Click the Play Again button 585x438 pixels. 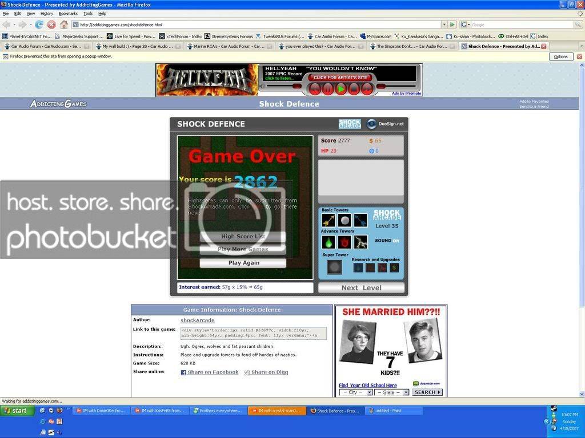click(x=243, y=263)
